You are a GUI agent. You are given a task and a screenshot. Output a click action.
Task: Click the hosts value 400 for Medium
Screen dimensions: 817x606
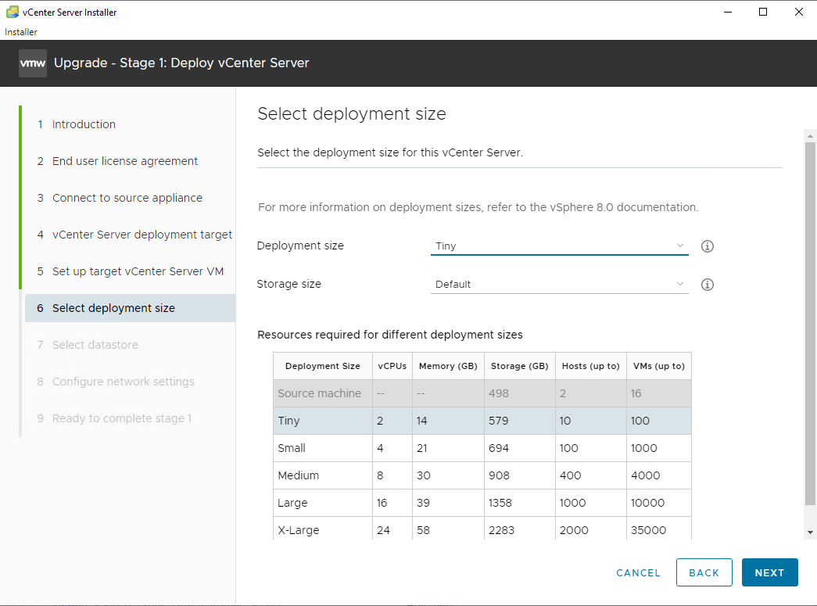click(x=570, y=475)
